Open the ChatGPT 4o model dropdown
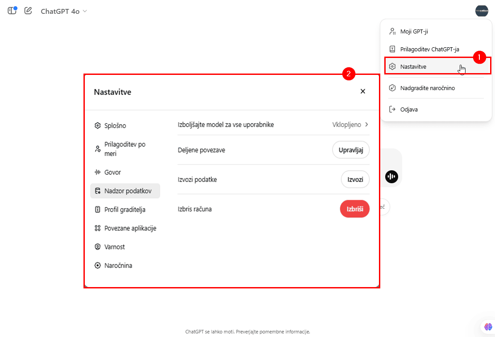 pos(63,11)
